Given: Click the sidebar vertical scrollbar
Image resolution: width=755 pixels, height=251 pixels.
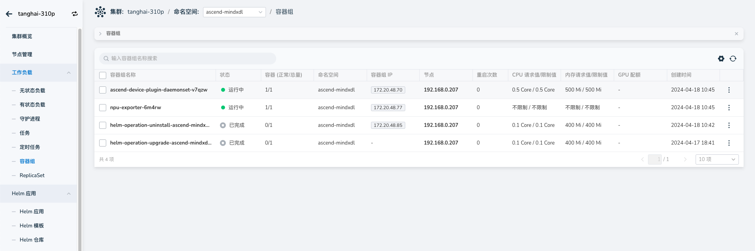Looking at the screenshot, I should click(80, 137).
